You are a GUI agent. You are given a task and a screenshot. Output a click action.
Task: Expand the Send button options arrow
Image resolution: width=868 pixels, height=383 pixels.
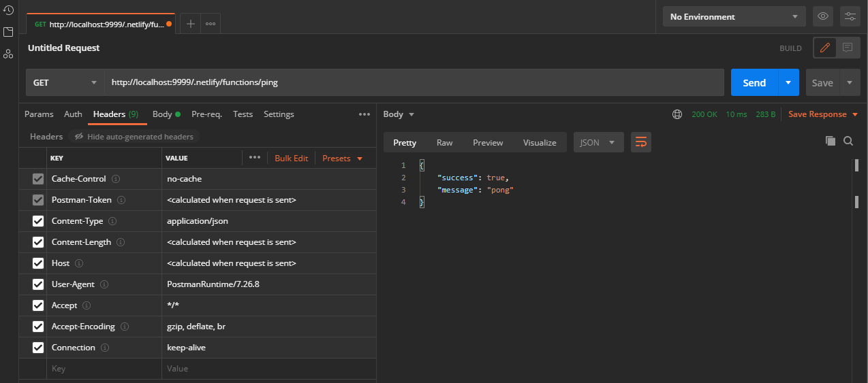[788, 82]
